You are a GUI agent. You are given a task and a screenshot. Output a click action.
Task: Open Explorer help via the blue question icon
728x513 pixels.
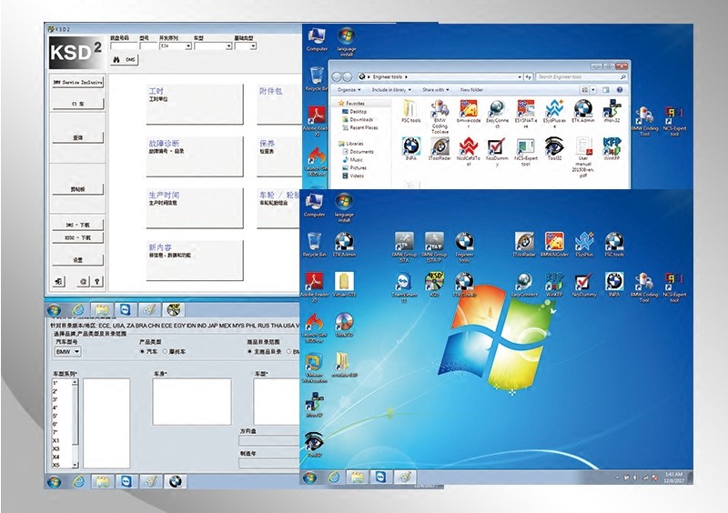tap(620, 90)
